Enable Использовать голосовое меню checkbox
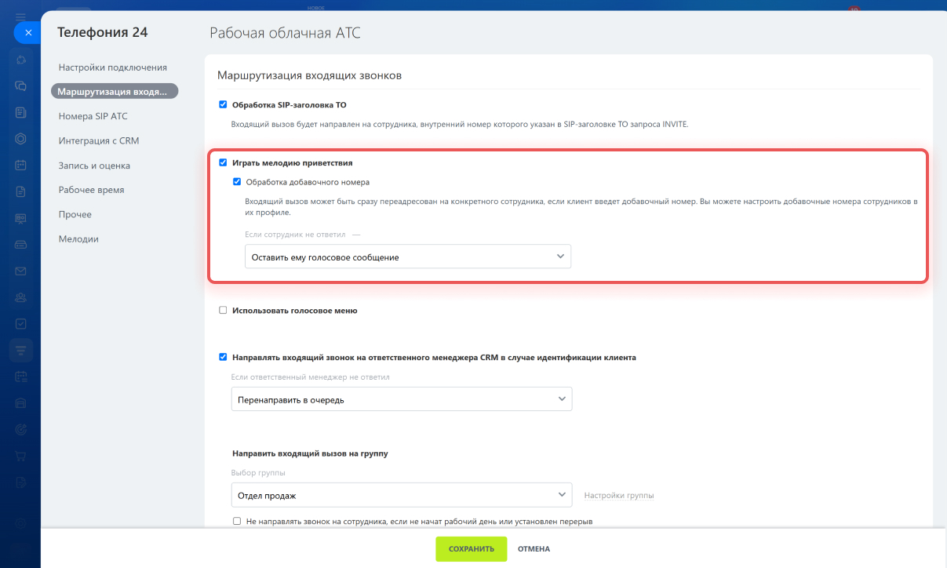This screenshot has width=947, height=568. (223, 310)
